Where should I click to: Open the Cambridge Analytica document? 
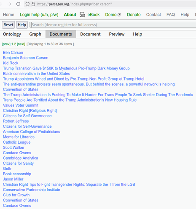[x=21, y=158]
